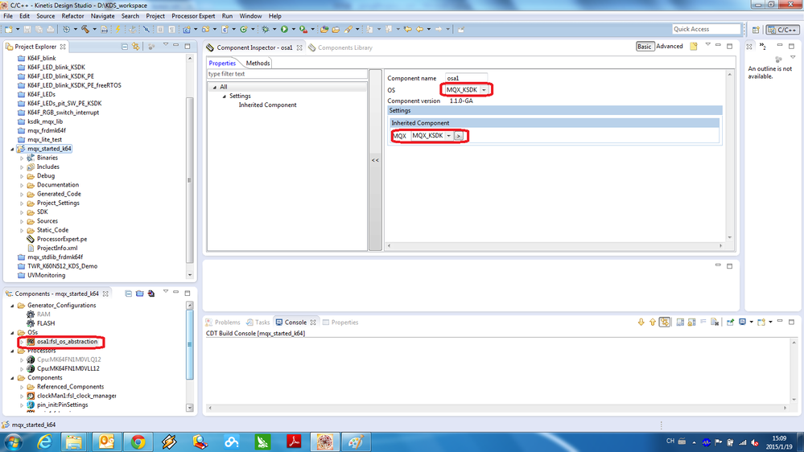Click the lightning bolt flash toolbar icon

pos(118,29)
